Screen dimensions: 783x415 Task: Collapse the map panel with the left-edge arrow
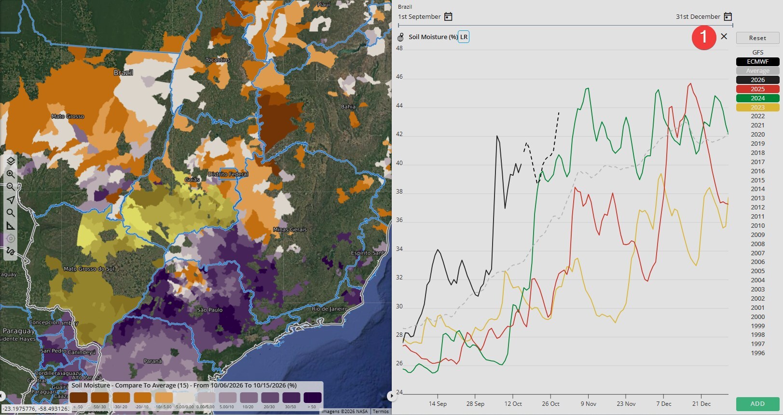click(2, 396)
